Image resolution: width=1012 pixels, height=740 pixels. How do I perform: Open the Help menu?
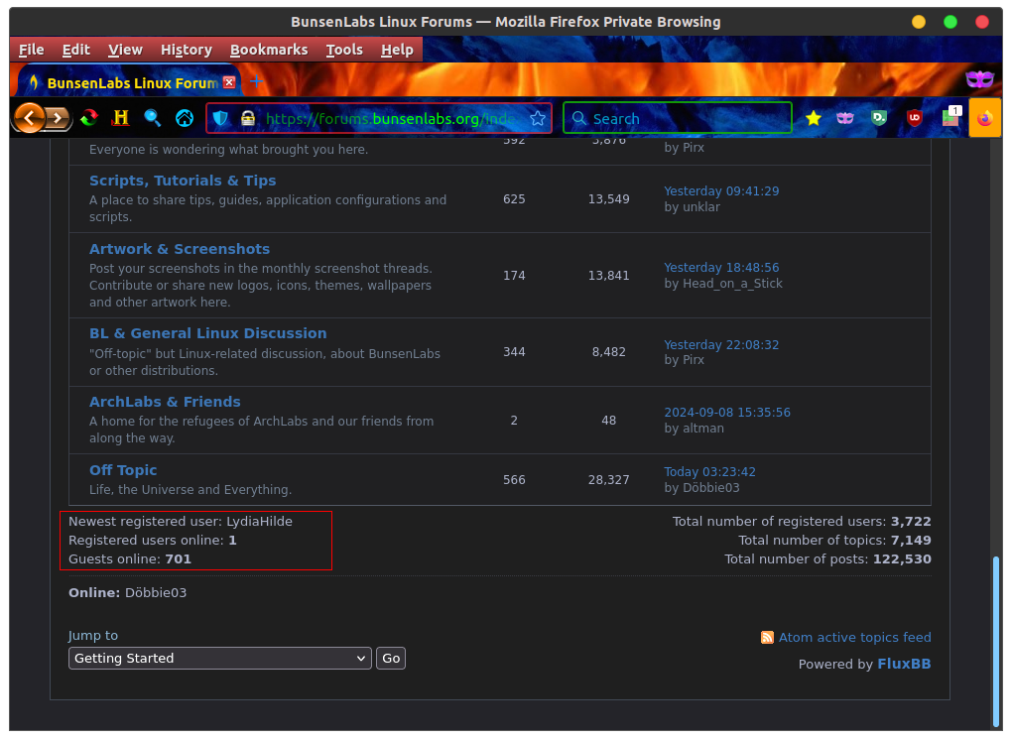click(x=397, y=50)
